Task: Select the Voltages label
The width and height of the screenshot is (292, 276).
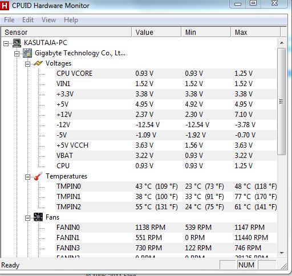Action: pos(58,63)
